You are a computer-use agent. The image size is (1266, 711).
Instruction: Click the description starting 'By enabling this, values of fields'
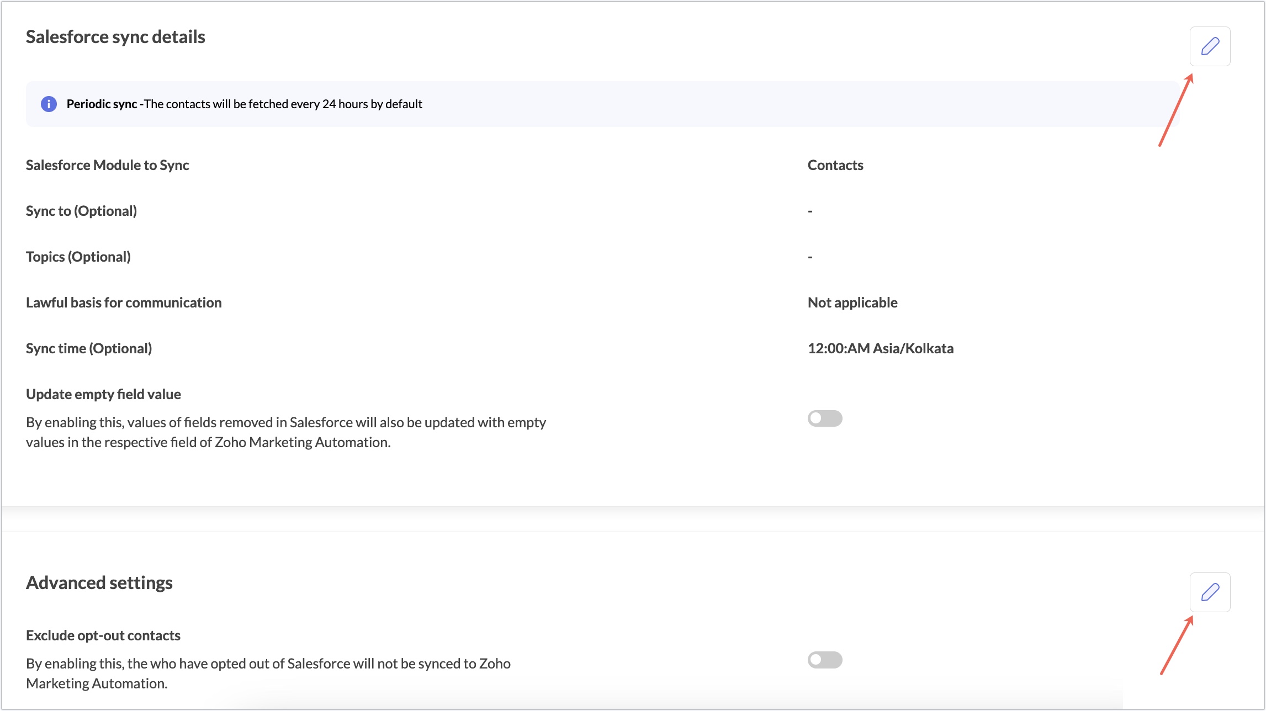coord(286,432)
